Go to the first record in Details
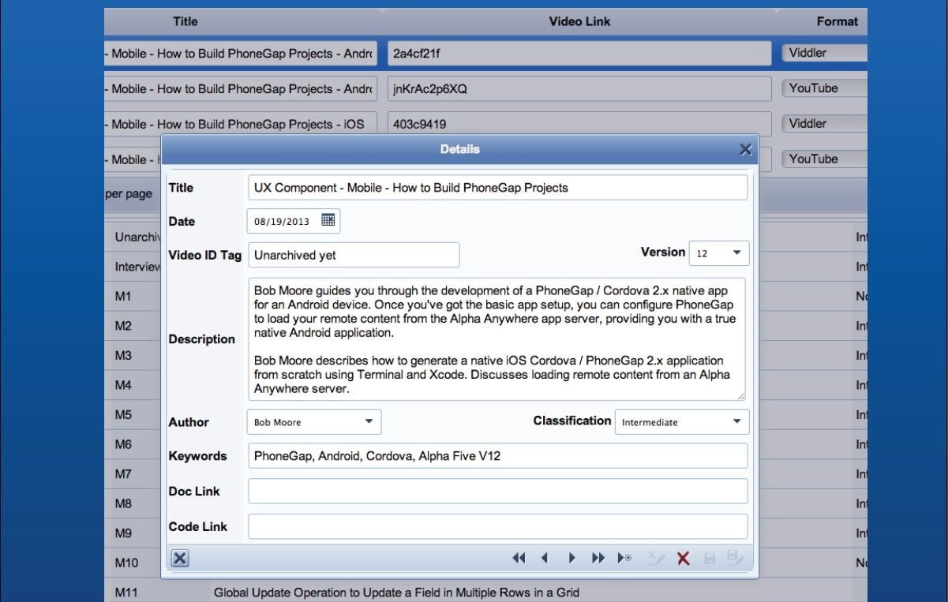Image resolution: width=948 pixels, height=602 pixels. click(x=519, y=559)
